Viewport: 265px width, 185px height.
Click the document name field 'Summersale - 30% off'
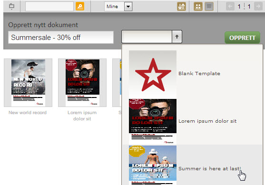pyautogui.click(x=61, y=38)
